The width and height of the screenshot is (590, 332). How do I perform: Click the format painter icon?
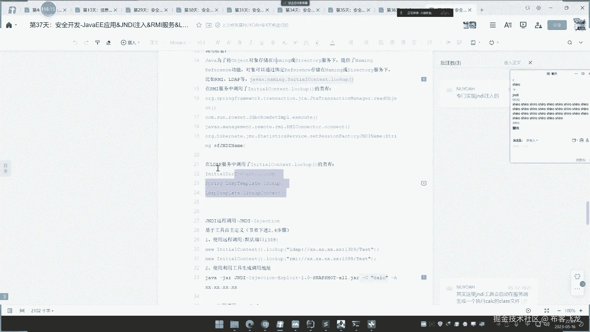[97, 42]
